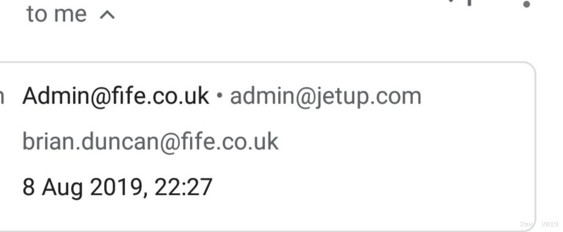Click the bullet separator between sender addresses
Screen dimensions: 563x232
click(x=219, y=97)
